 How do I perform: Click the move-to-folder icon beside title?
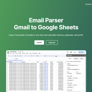(20, 52)
